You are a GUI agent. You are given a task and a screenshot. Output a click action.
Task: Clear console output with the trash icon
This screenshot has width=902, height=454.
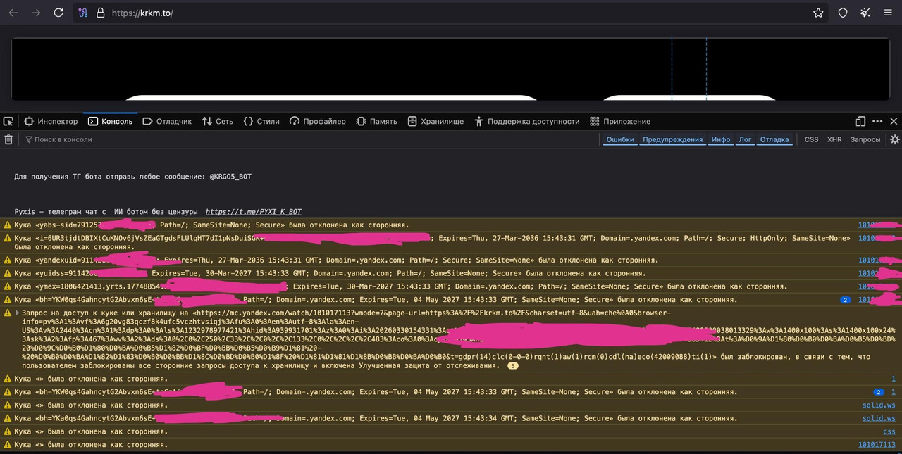pyautogui.click(x=8, y=139)
